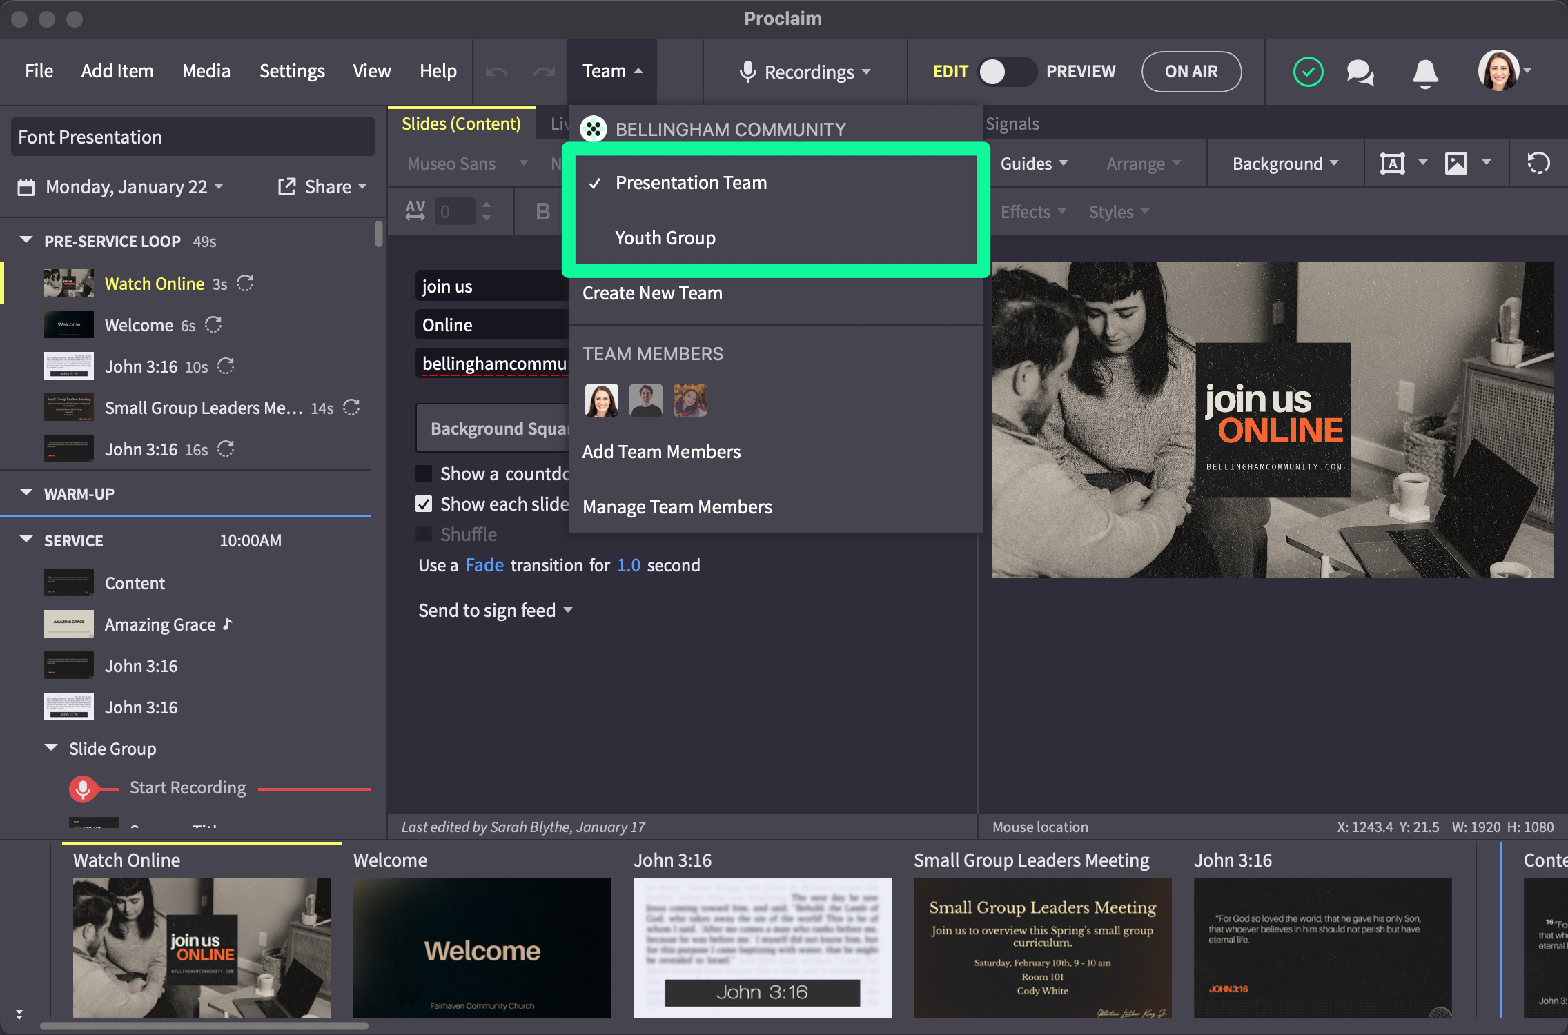Screen dimensions: 1568x1035
Task: Select Youth Group from the team menu
Action: [x=665, y=238]
